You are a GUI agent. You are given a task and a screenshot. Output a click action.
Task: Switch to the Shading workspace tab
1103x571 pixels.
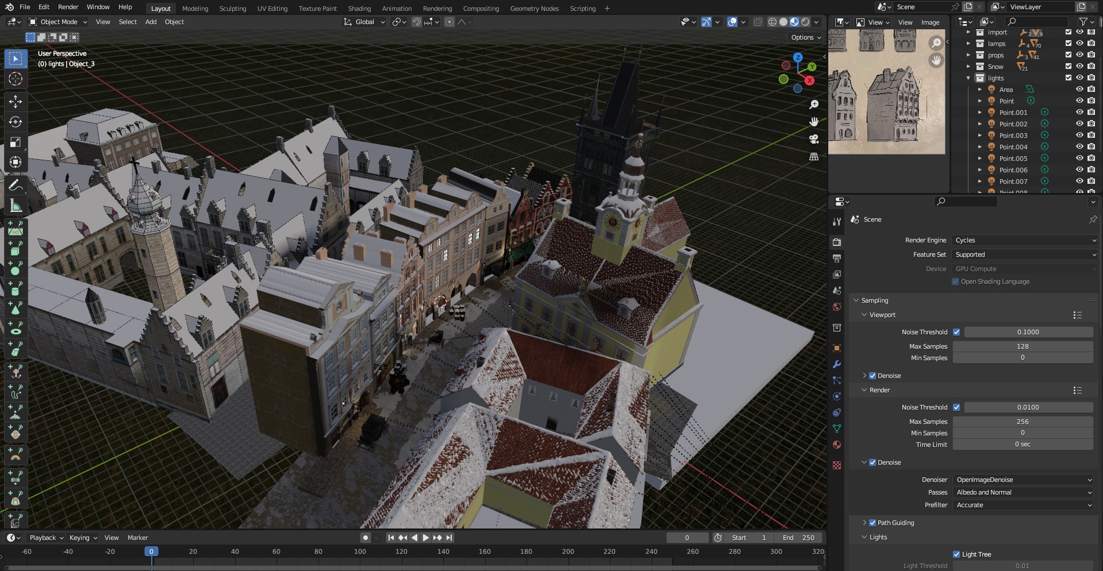pyautogui.click(x=359, y=9)
